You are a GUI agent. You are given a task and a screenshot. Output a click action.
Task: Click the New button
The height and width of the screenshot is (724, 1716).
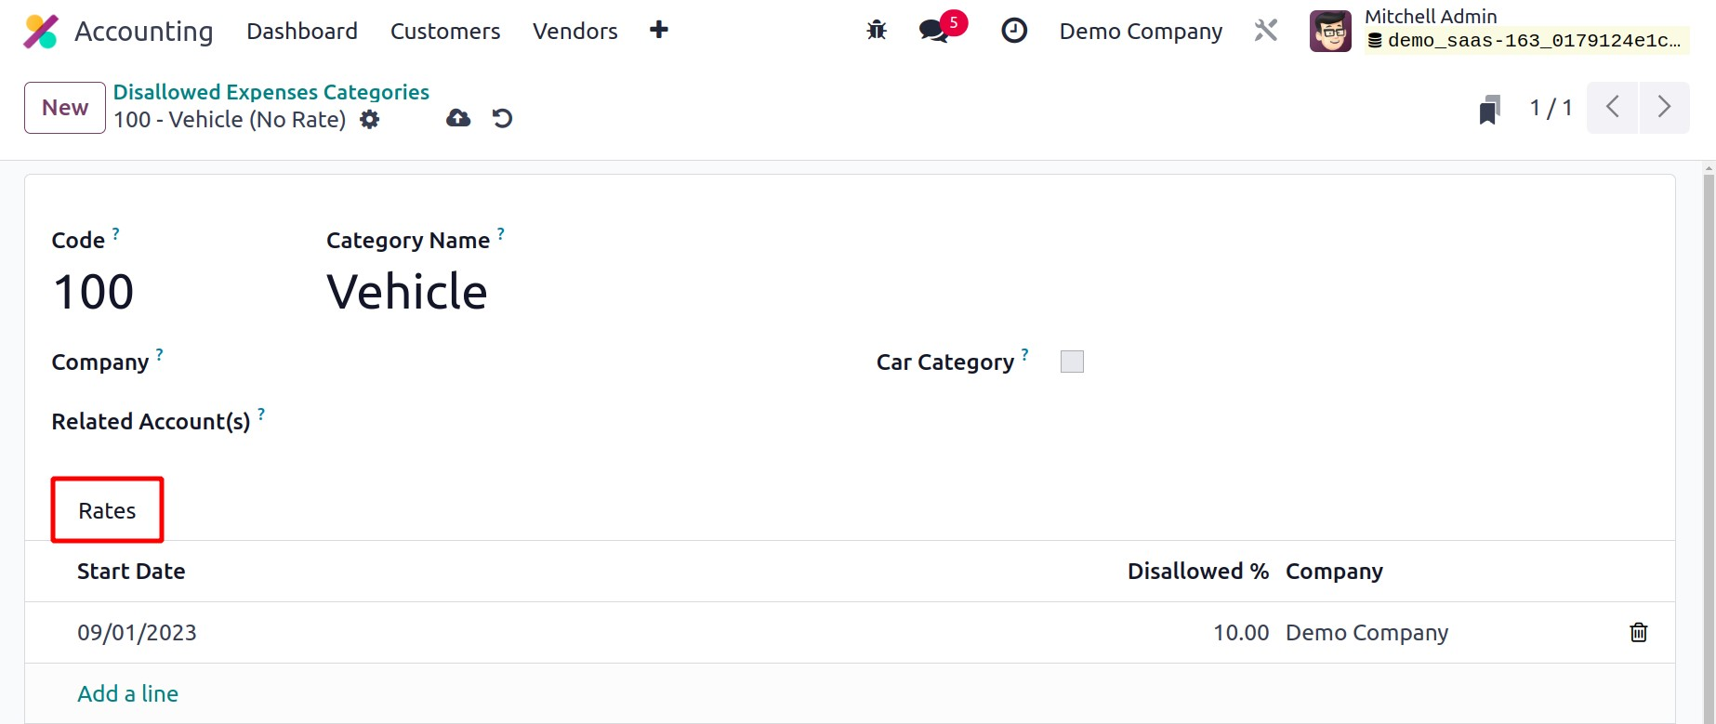[x=65, y=108]
